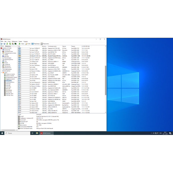Click the CPU Queen chip icon
This screenshot has width=173, height=173.
point(5,80)
